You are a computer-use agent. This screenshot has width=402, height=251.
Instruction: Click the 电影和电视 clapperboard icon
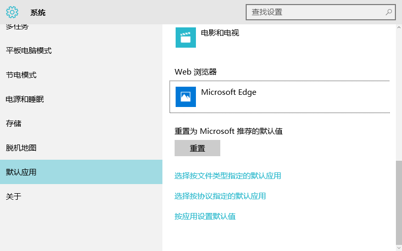pos(186,38)
